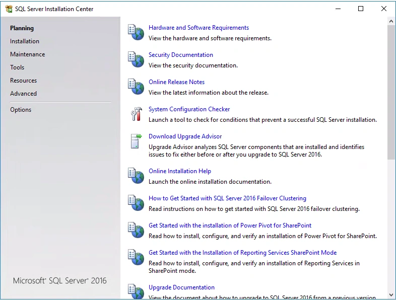
Task: Click 'Launch the online installation documentation.' text
Action: point(210,182)
